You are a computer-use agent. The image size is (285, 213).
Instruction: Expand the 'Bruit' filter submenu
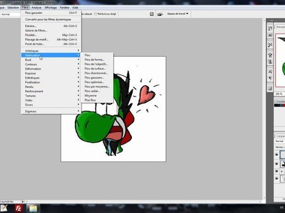click(x=51, y=60)
